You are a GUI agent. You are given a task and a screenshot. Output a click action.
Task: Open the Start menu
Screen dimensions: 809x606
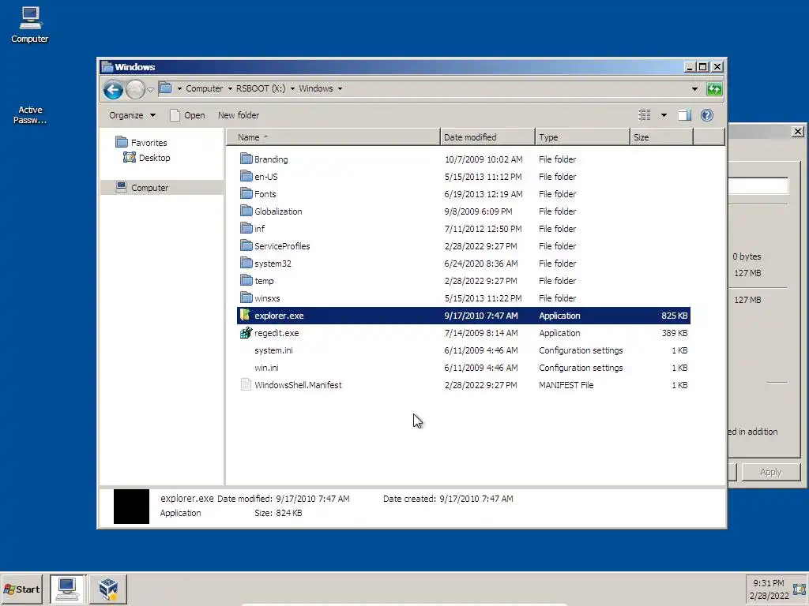point(21,589)
